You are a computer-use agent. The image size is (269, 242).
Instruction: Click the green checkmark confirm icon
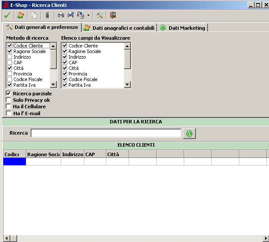pos(7,15)
